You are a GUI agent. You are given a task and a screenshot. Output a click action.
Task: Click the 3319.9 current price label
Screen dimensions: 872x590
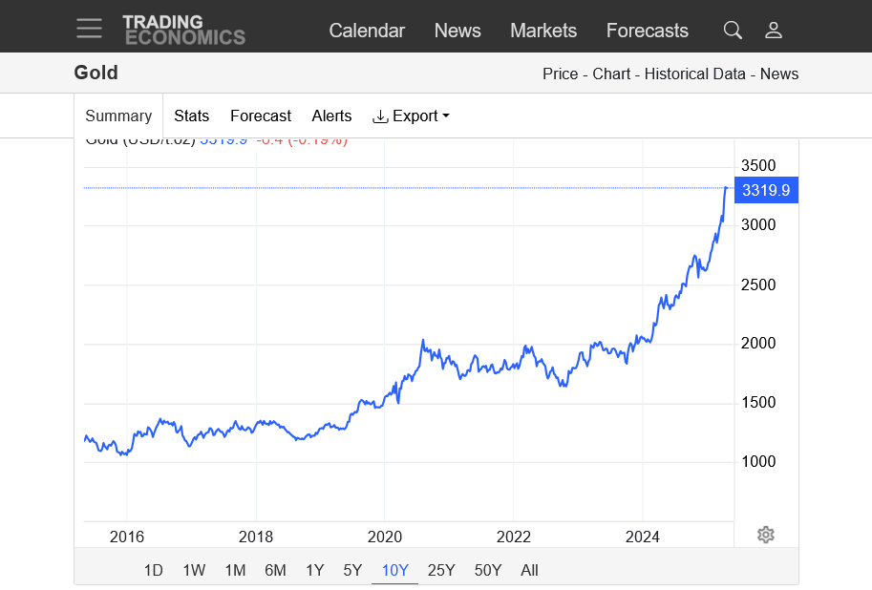[766, 190]
